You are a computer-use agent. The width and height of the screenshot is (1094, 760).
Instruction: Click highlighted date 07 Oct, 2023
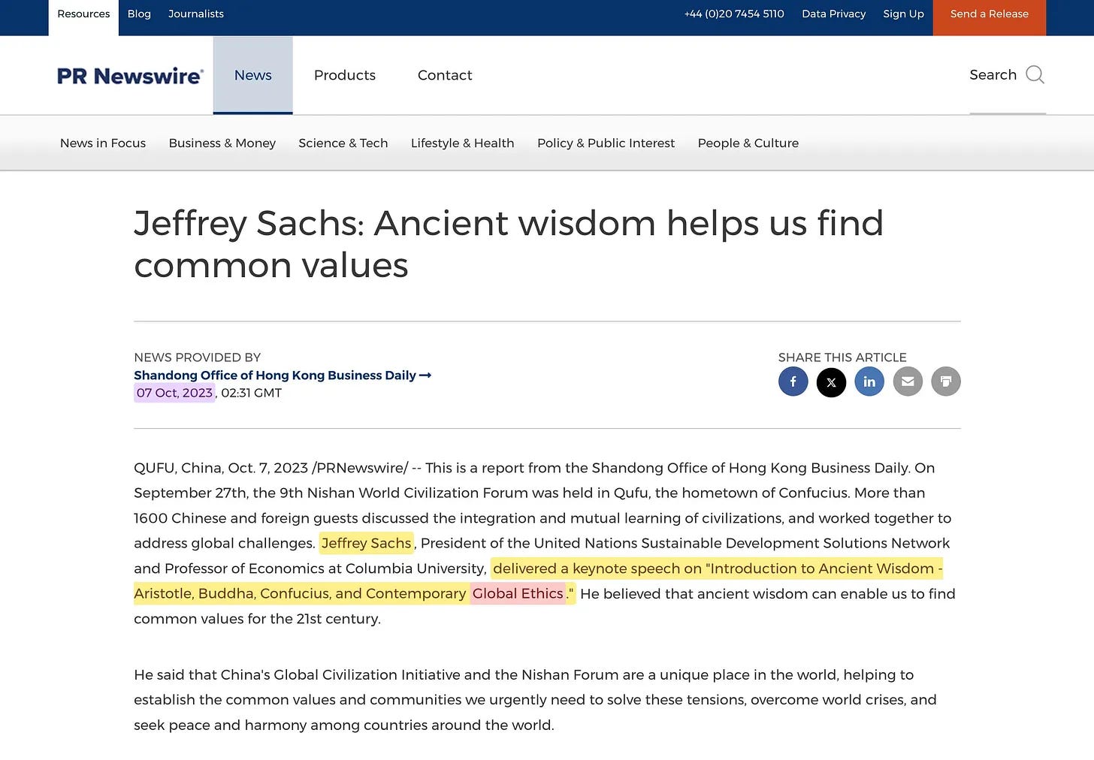[x=174, y=393]
